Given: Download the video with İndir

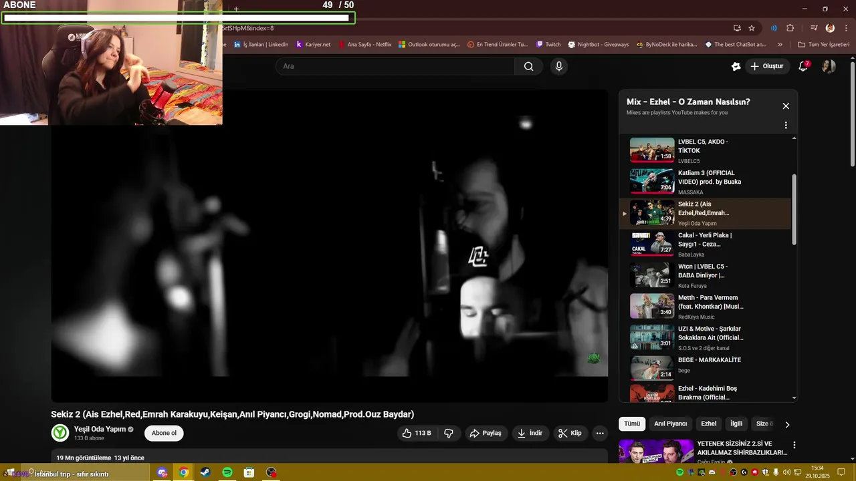Looking at the screenshot, I should click(x=530, y=433).
